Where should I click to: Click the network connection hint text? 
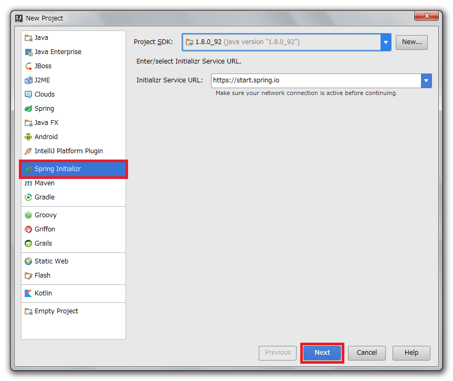click(307, 93)
